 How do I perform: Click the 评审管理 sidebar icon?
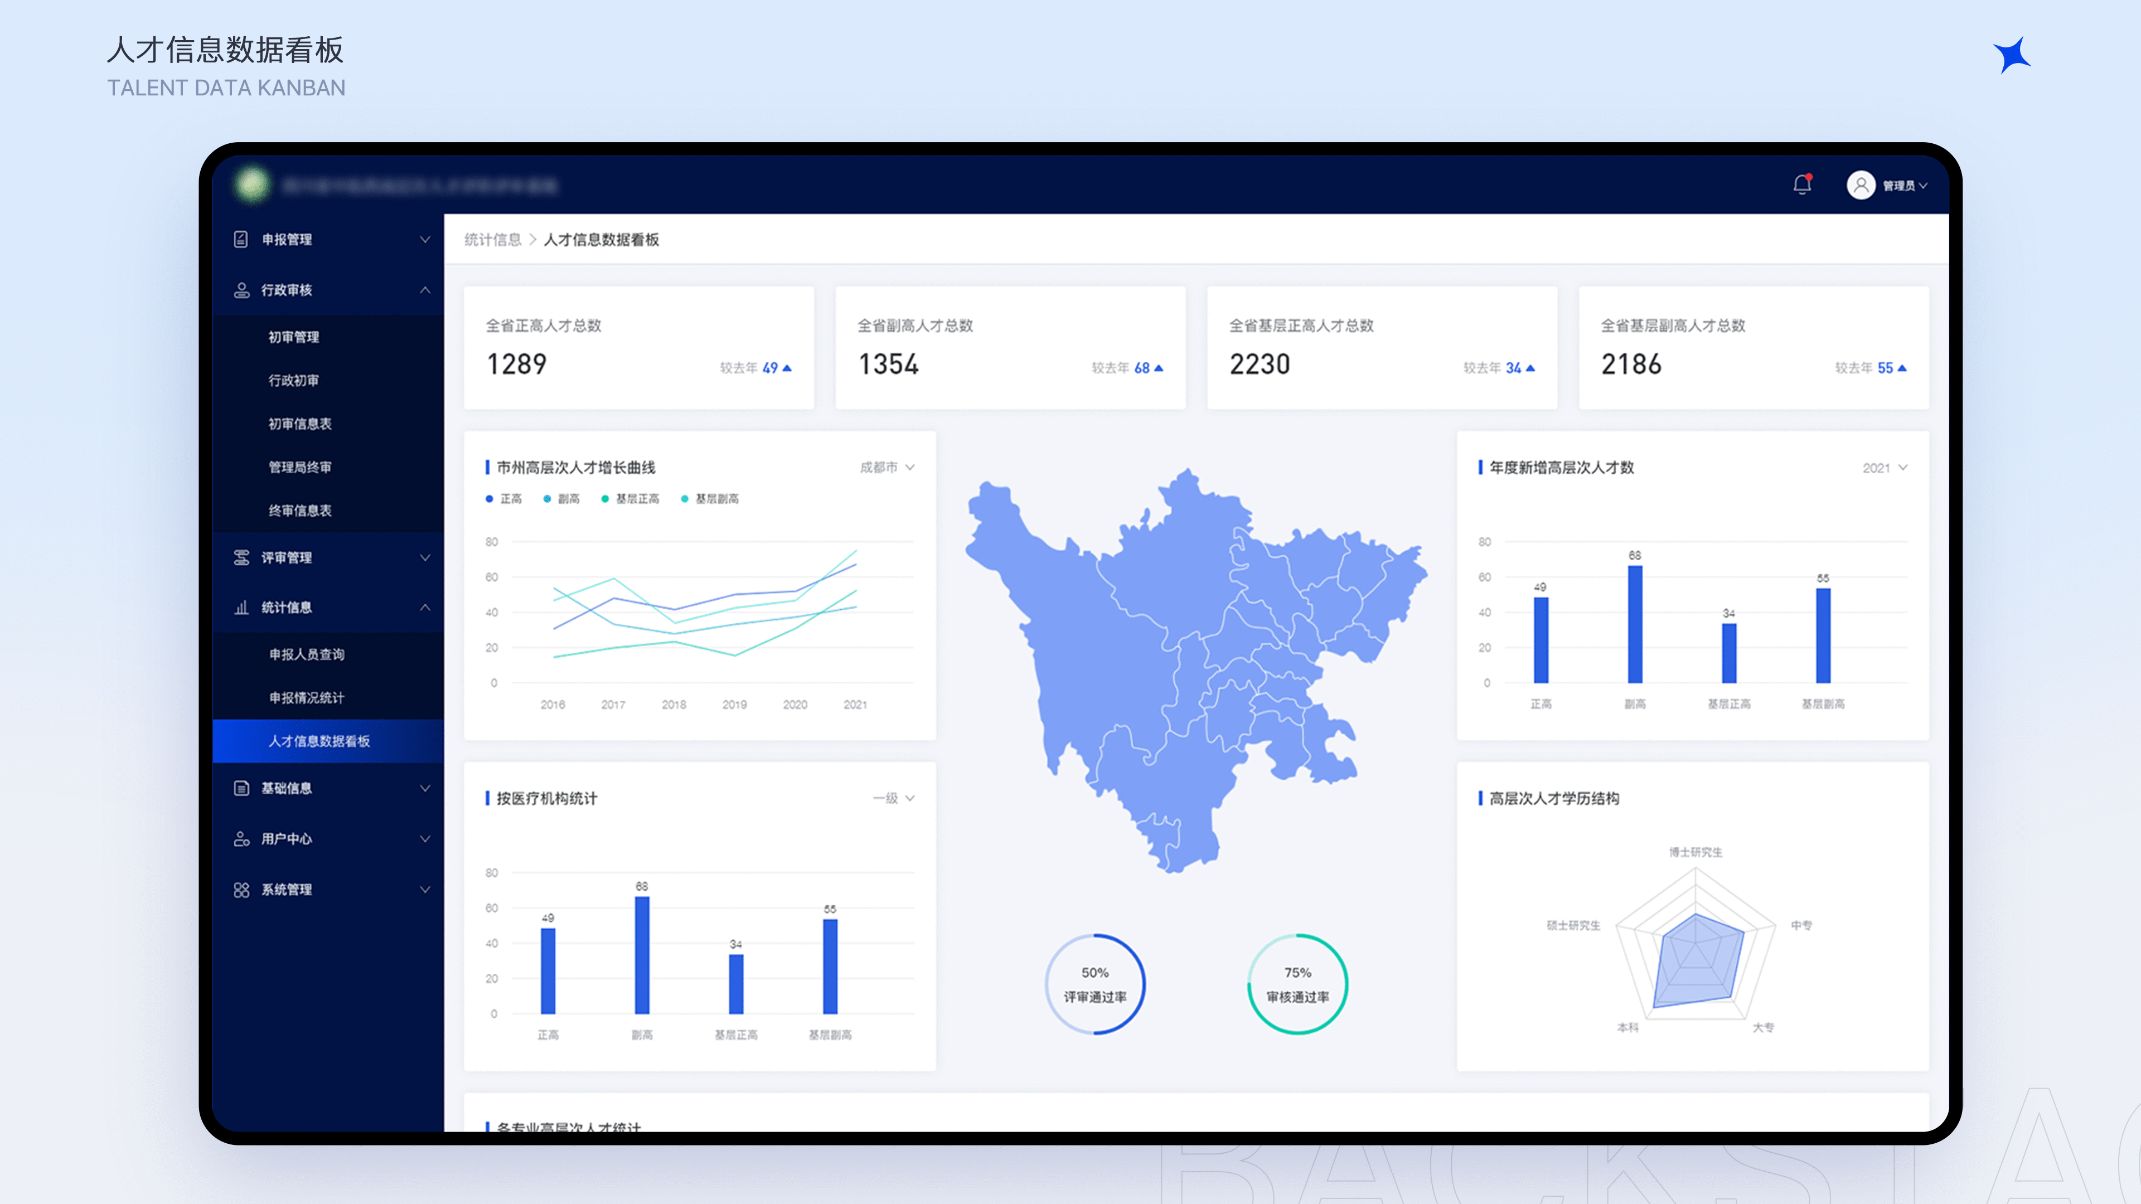tap(241, 557)
